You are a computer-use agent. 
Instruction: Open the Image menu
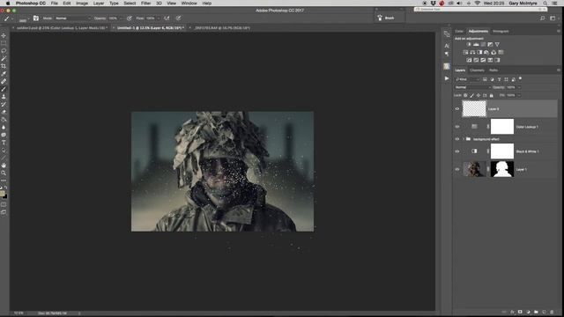[82, 4]
